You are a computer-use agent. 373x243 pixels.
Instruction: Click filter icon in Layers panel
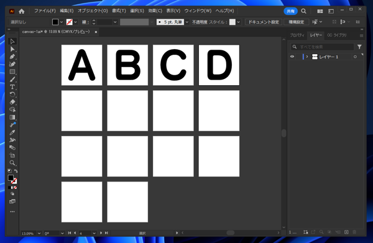click(x=359, y=47)
